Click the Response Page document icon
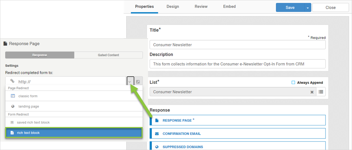This screenshot has width=352, height=150. [x=157, y=121]
